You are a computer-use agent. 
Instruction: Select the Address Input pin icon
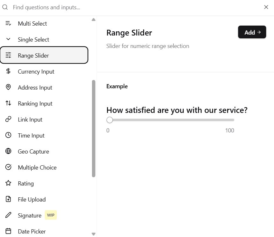(x=8, y=87)
